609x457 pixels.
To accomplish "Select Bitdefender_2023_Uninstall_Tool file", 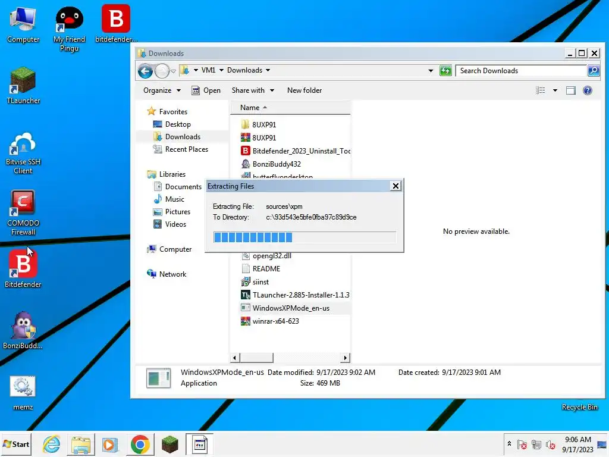I will pos(296,151).
